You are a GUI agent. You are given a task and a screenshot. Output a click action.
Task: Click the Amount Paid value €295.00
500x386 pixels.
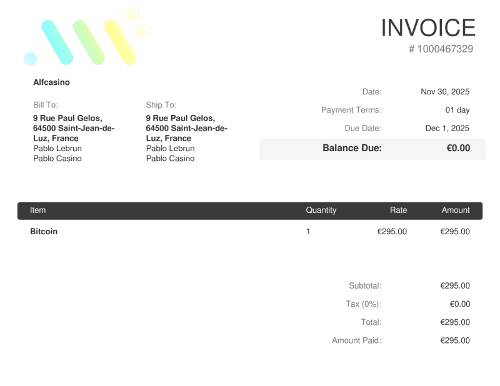(454, 340)
